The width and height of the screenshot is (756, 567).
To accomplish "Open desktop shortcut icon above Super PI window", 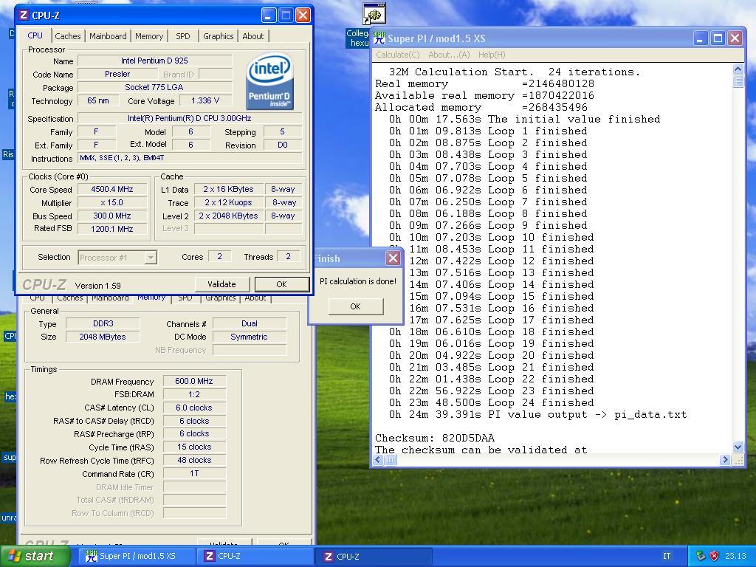I will [374, 13].
